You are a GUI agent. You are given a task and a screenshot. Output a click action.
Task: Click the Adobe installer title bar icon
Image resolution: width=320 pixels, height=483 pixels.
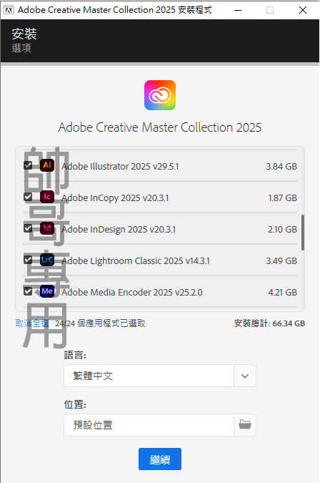[x=9, y=10]
